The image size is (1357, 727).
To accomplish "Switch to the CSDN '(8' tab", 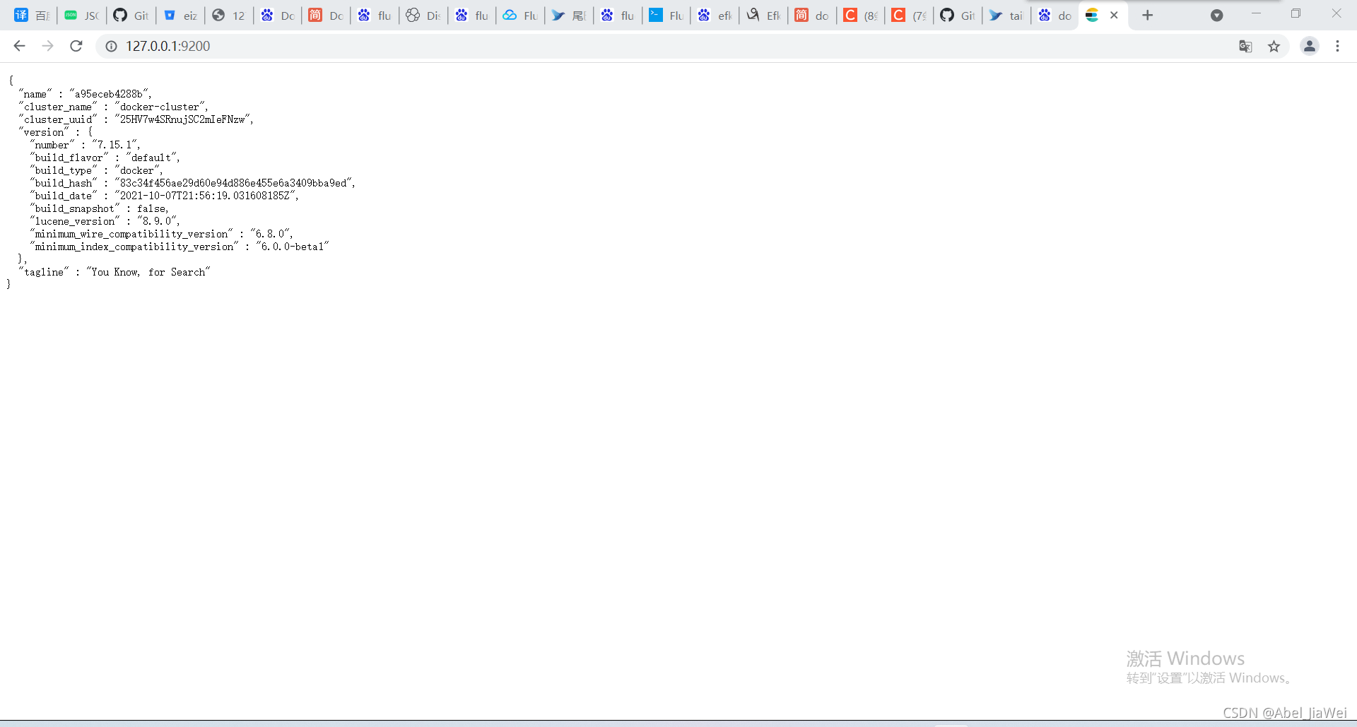I will 860,15.
